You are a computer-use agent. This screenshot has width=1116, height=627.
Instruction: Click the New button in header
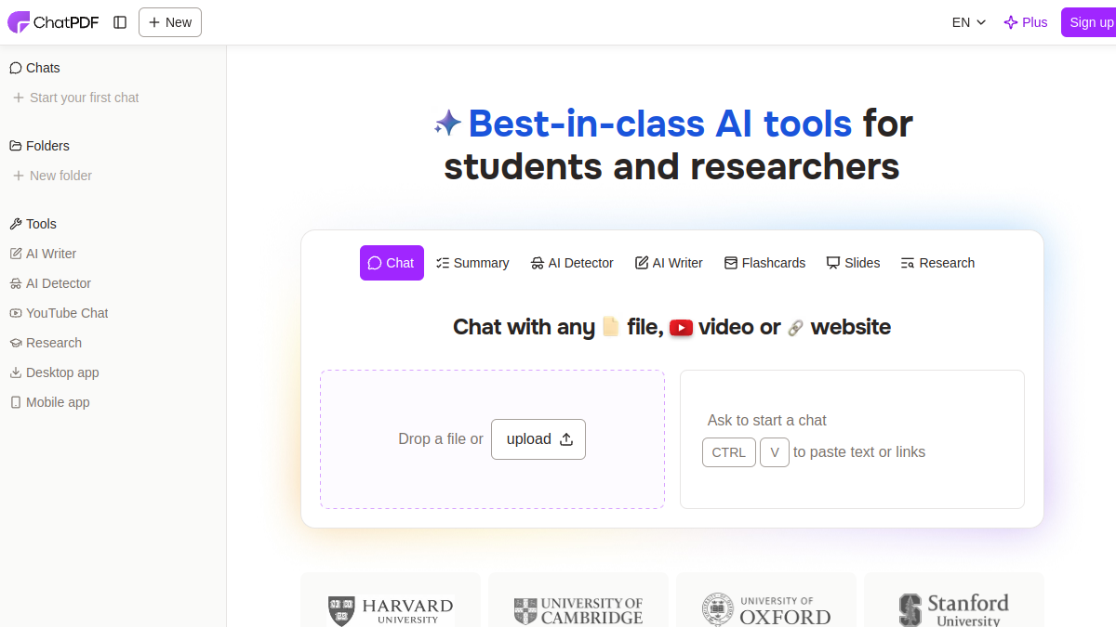tap(170, 22)
